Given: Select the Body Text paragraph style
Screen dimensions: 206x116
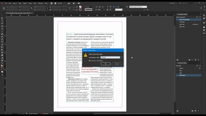Looking at the screenshot, I should click(189, 24).
